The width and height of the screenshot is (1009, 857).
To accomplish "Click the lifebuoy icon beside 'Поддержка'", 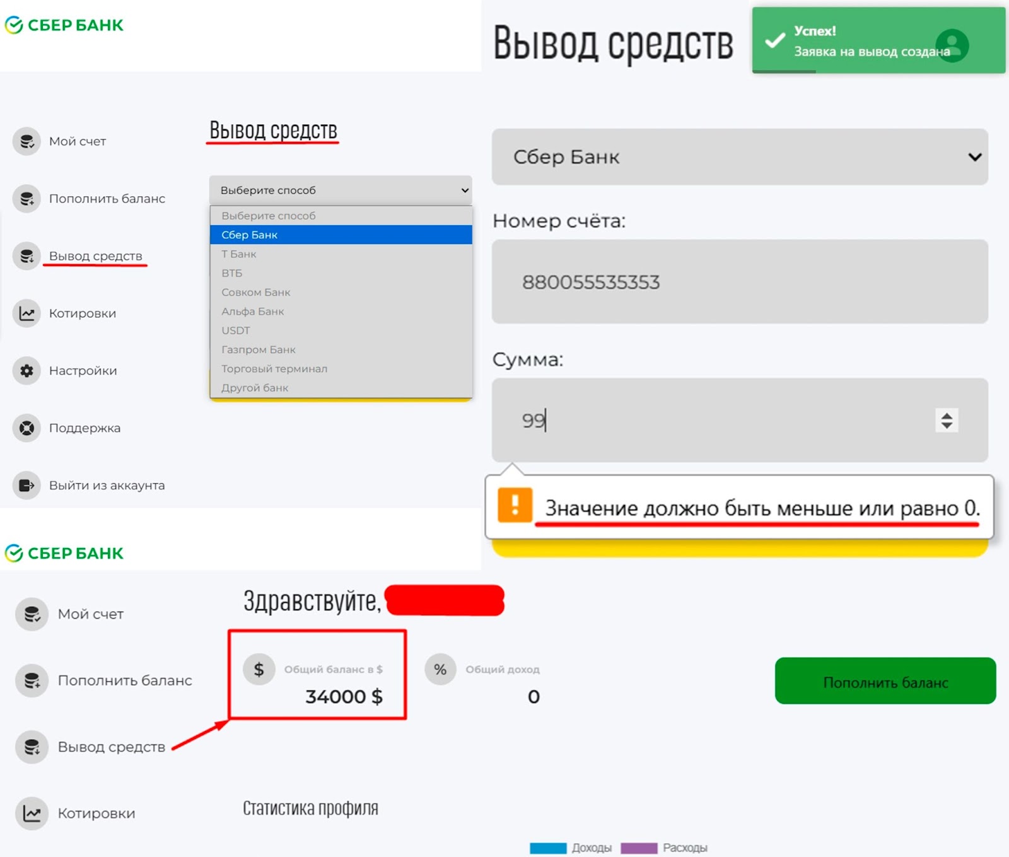I will (x=26, y=428).
